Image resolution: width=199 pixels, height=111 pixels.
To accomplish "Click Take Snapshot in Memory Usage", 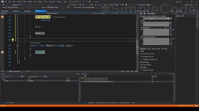I will tap(147, 65).
